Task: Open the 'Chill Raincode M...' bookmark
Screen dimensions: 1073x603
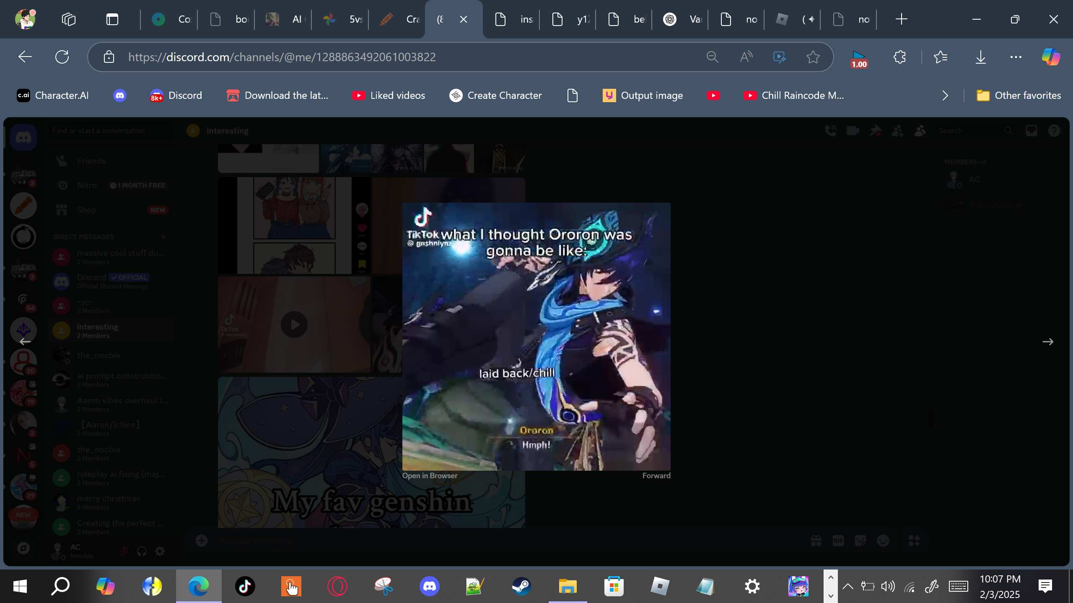Action: coord(793,95)
